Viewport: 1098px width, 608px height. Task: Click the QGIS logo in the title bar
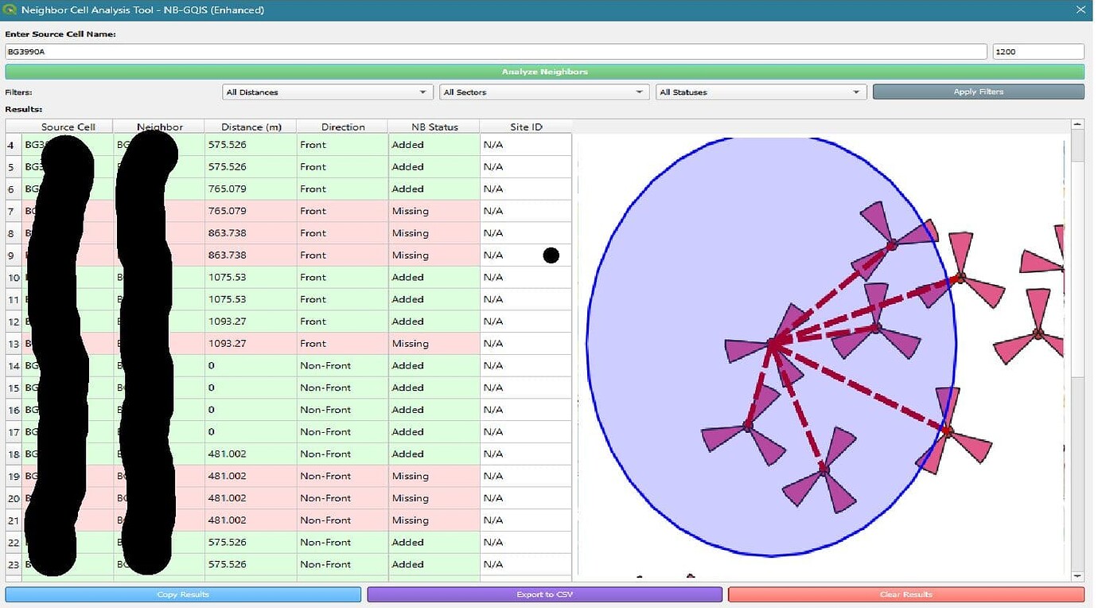click(10, 10)
